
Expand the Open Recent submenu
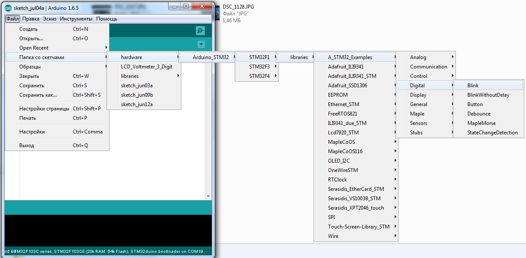[57, 48]
